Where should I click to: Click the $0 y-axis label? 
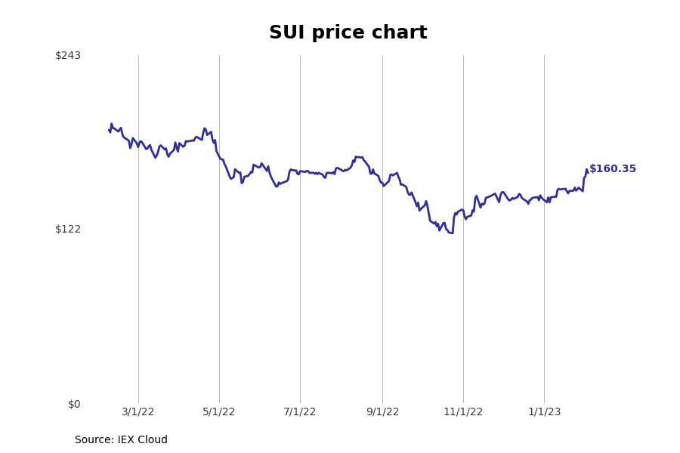[74, 404]
